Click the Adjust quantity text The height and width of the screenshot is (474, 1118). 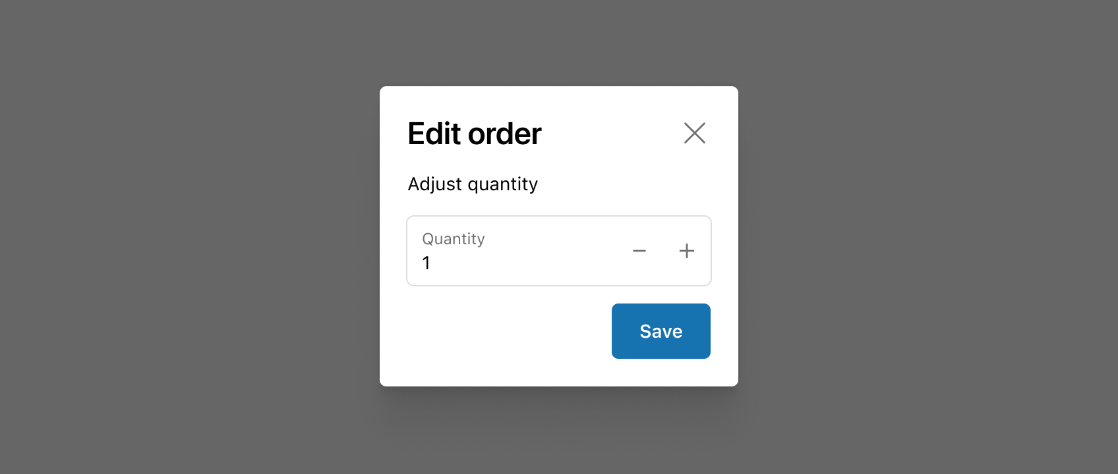point(473,184)
